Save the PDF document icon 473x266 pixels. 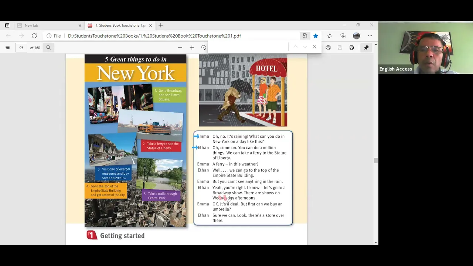(x=340, y=48)
